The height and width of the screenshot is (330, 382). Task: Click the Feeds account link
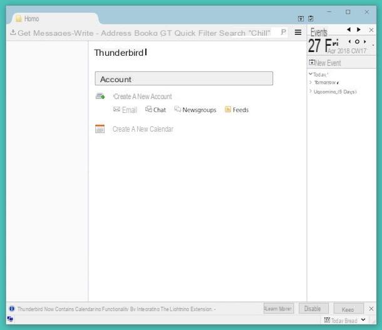point(240,110)
